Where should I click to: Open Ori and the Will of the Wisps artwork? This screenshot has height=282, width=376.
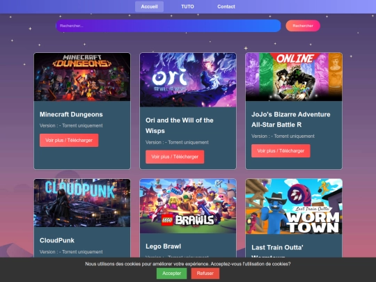coord(188,80)
